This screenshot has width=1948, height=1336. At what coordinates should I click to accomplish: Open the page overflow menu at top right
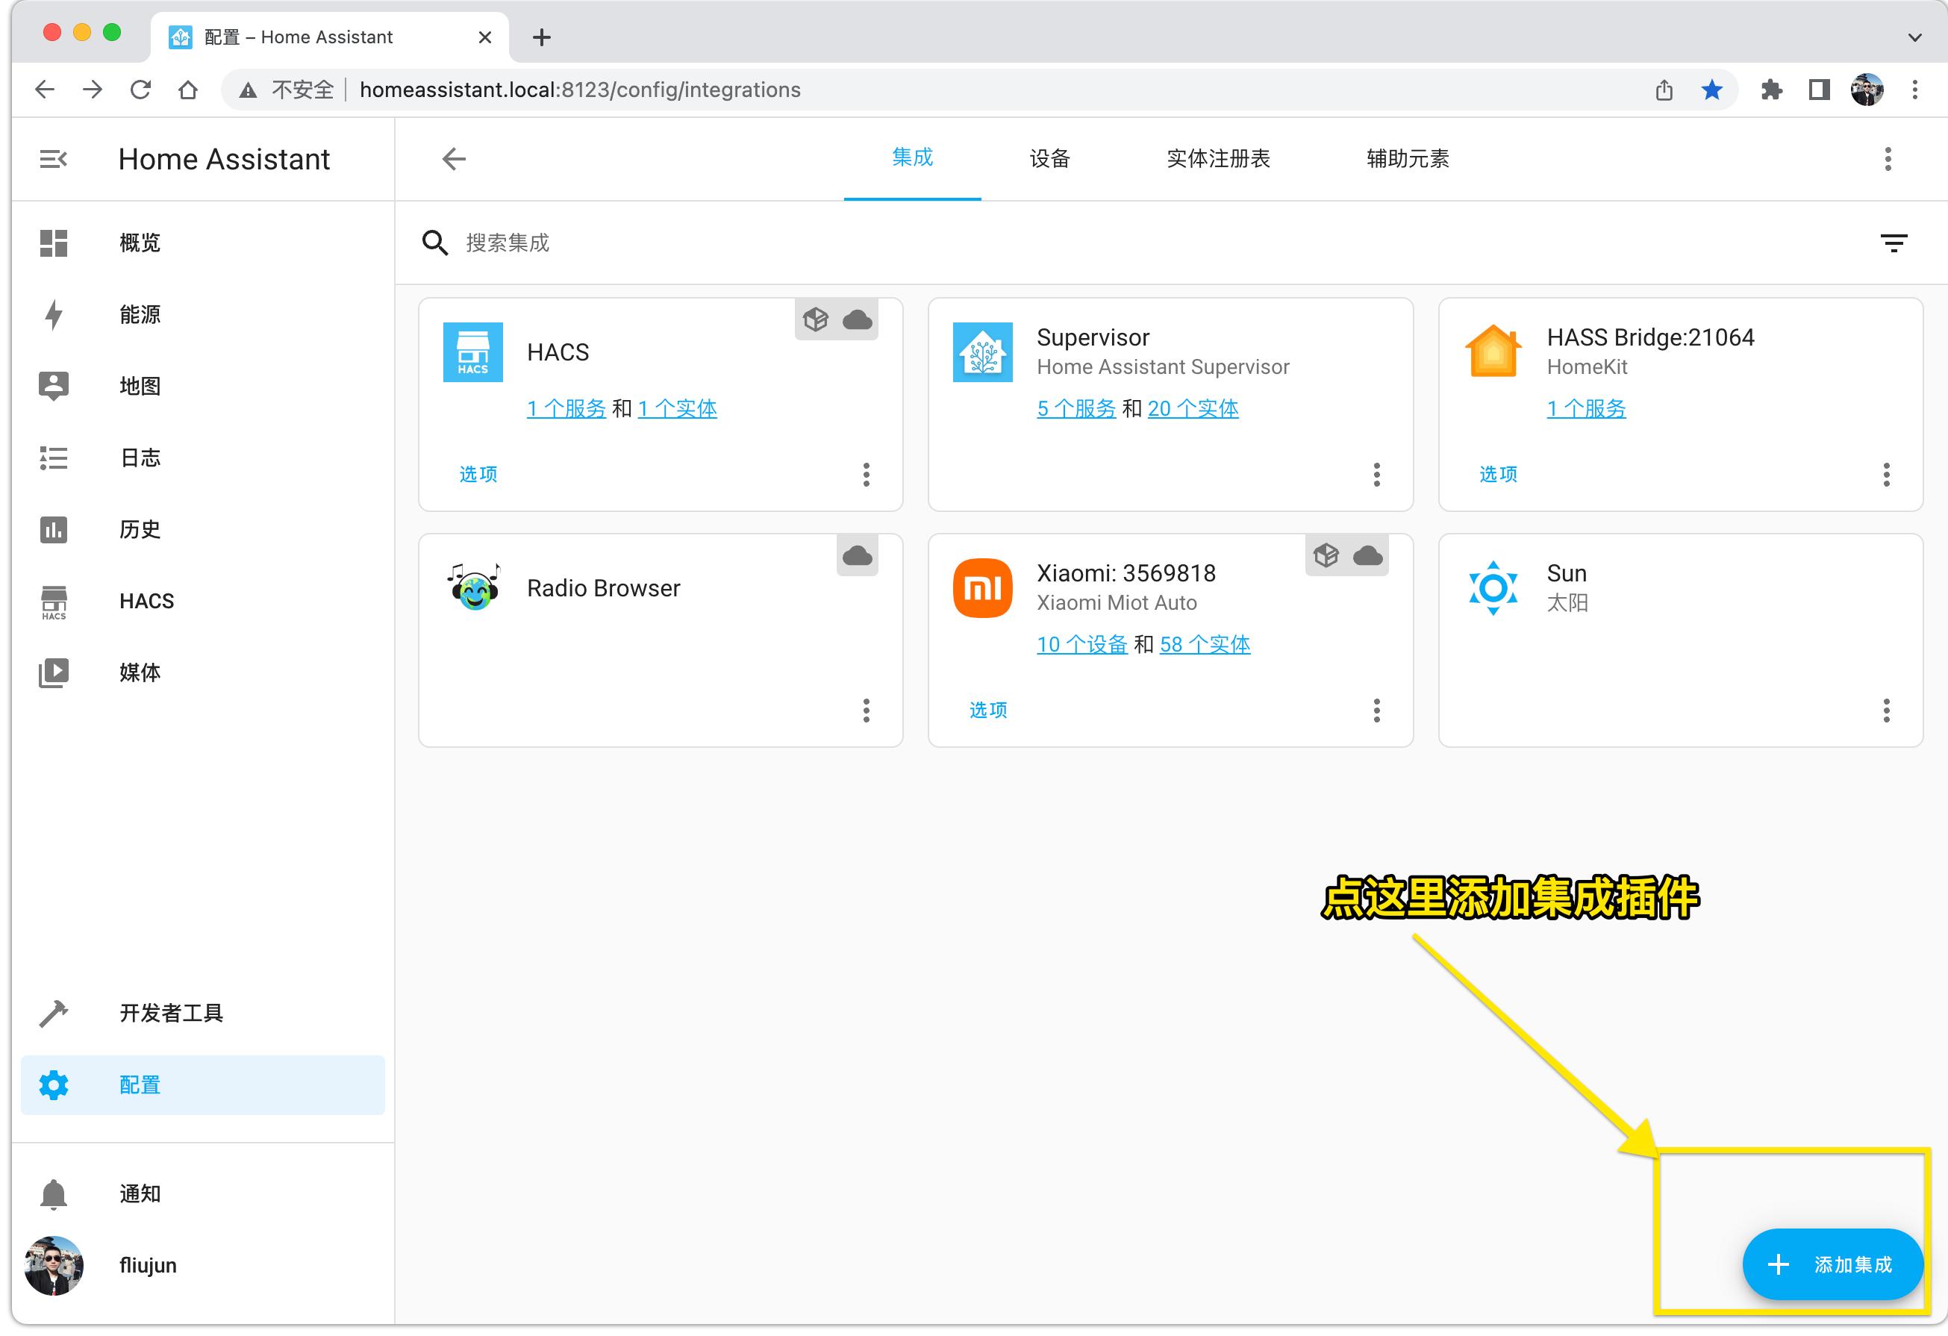click(x=1887, y=159)
